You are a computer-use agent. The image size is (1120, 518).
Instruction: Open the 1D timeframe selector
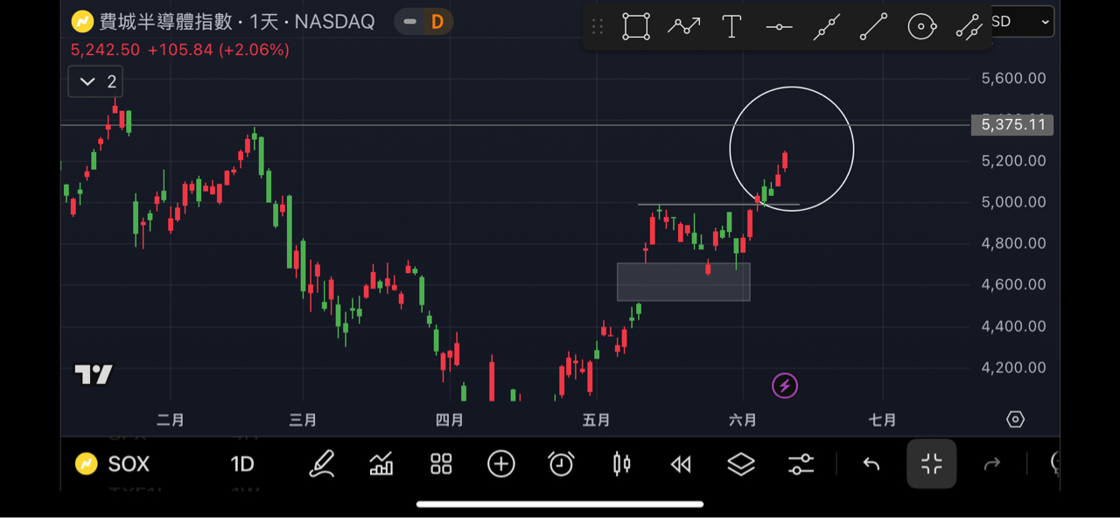(242, 464)
